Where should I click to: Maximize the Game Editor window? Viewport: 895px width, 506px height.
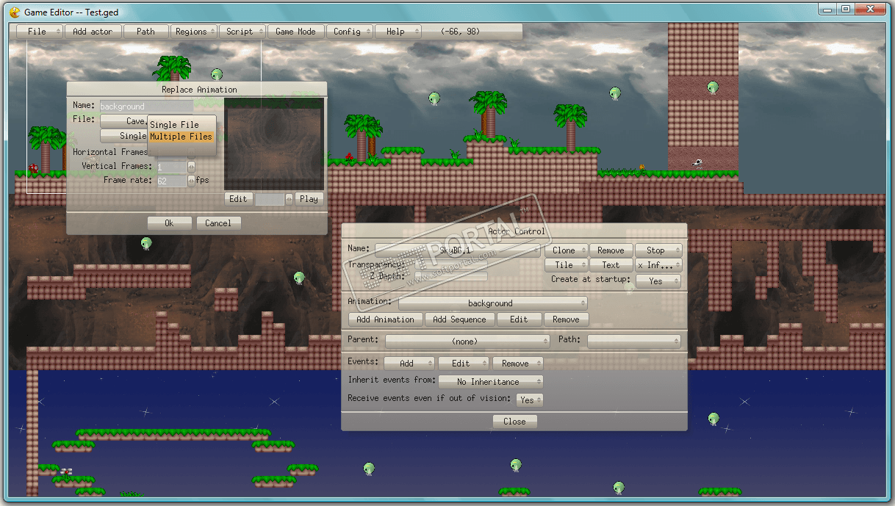coord(846,9)
